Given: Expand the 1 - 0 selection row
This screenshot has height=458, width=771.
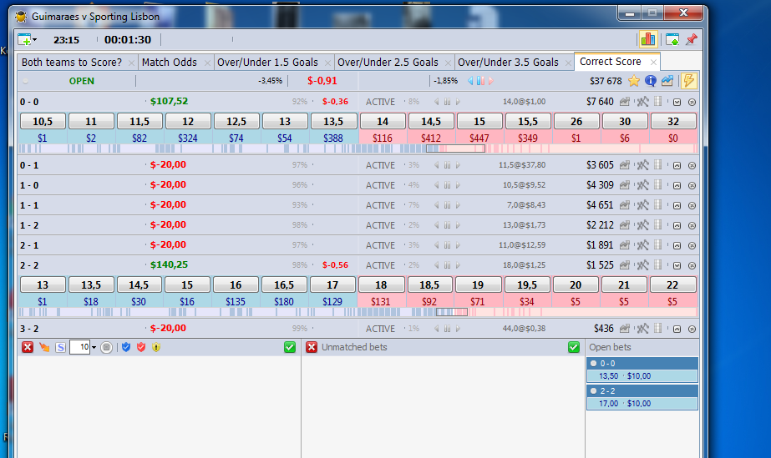Looking at the screenshot, I should (677, 185).
